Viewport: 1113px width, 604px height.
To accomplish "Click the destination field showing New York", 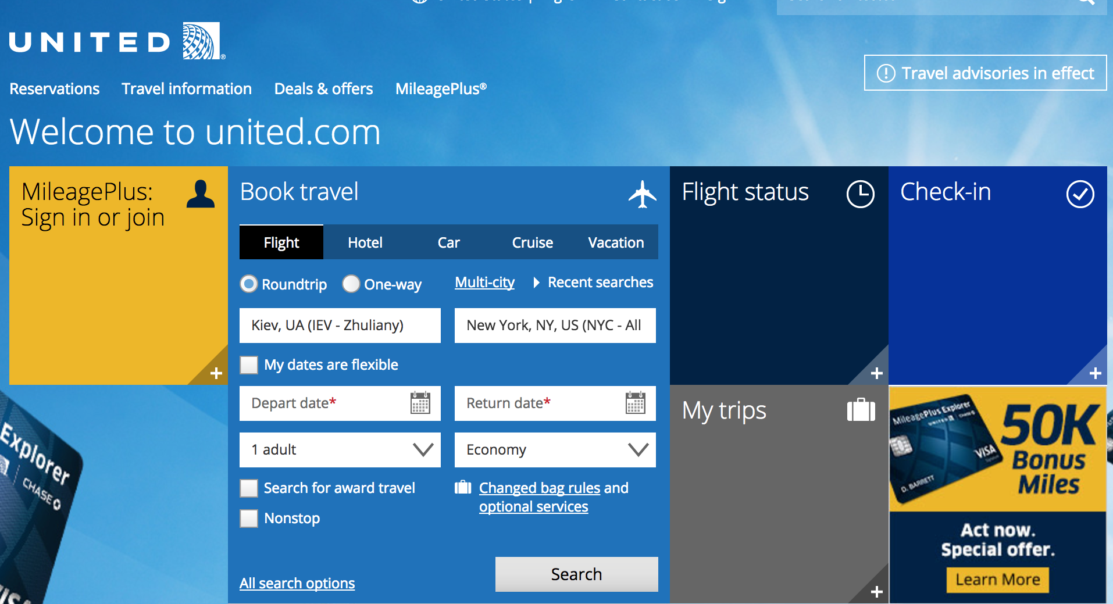I will [x=555, y=326].
